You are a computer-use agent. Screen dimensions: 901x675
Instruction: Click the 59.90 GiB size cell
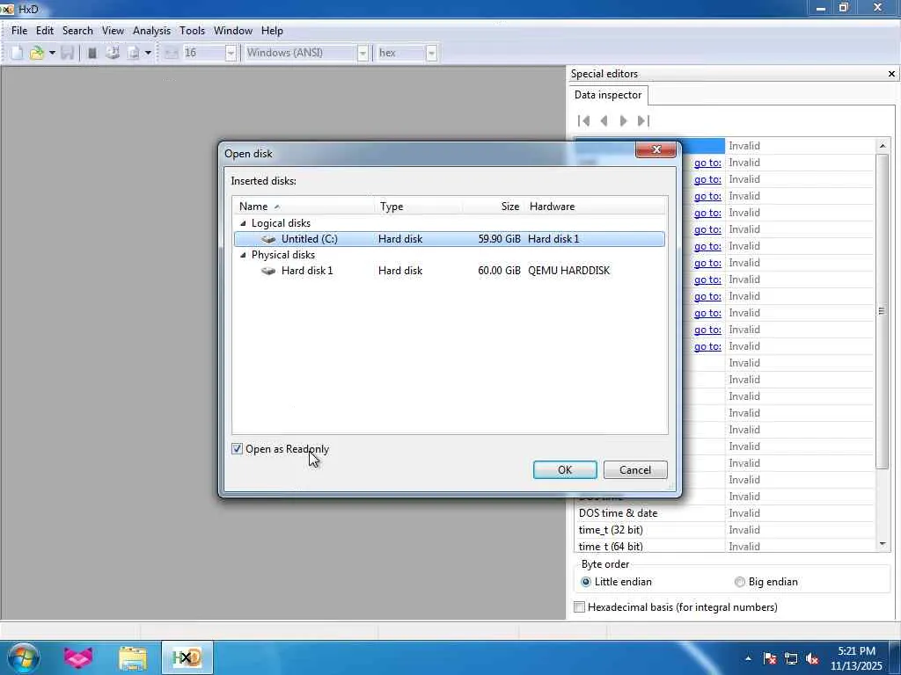tap(499, 239)
